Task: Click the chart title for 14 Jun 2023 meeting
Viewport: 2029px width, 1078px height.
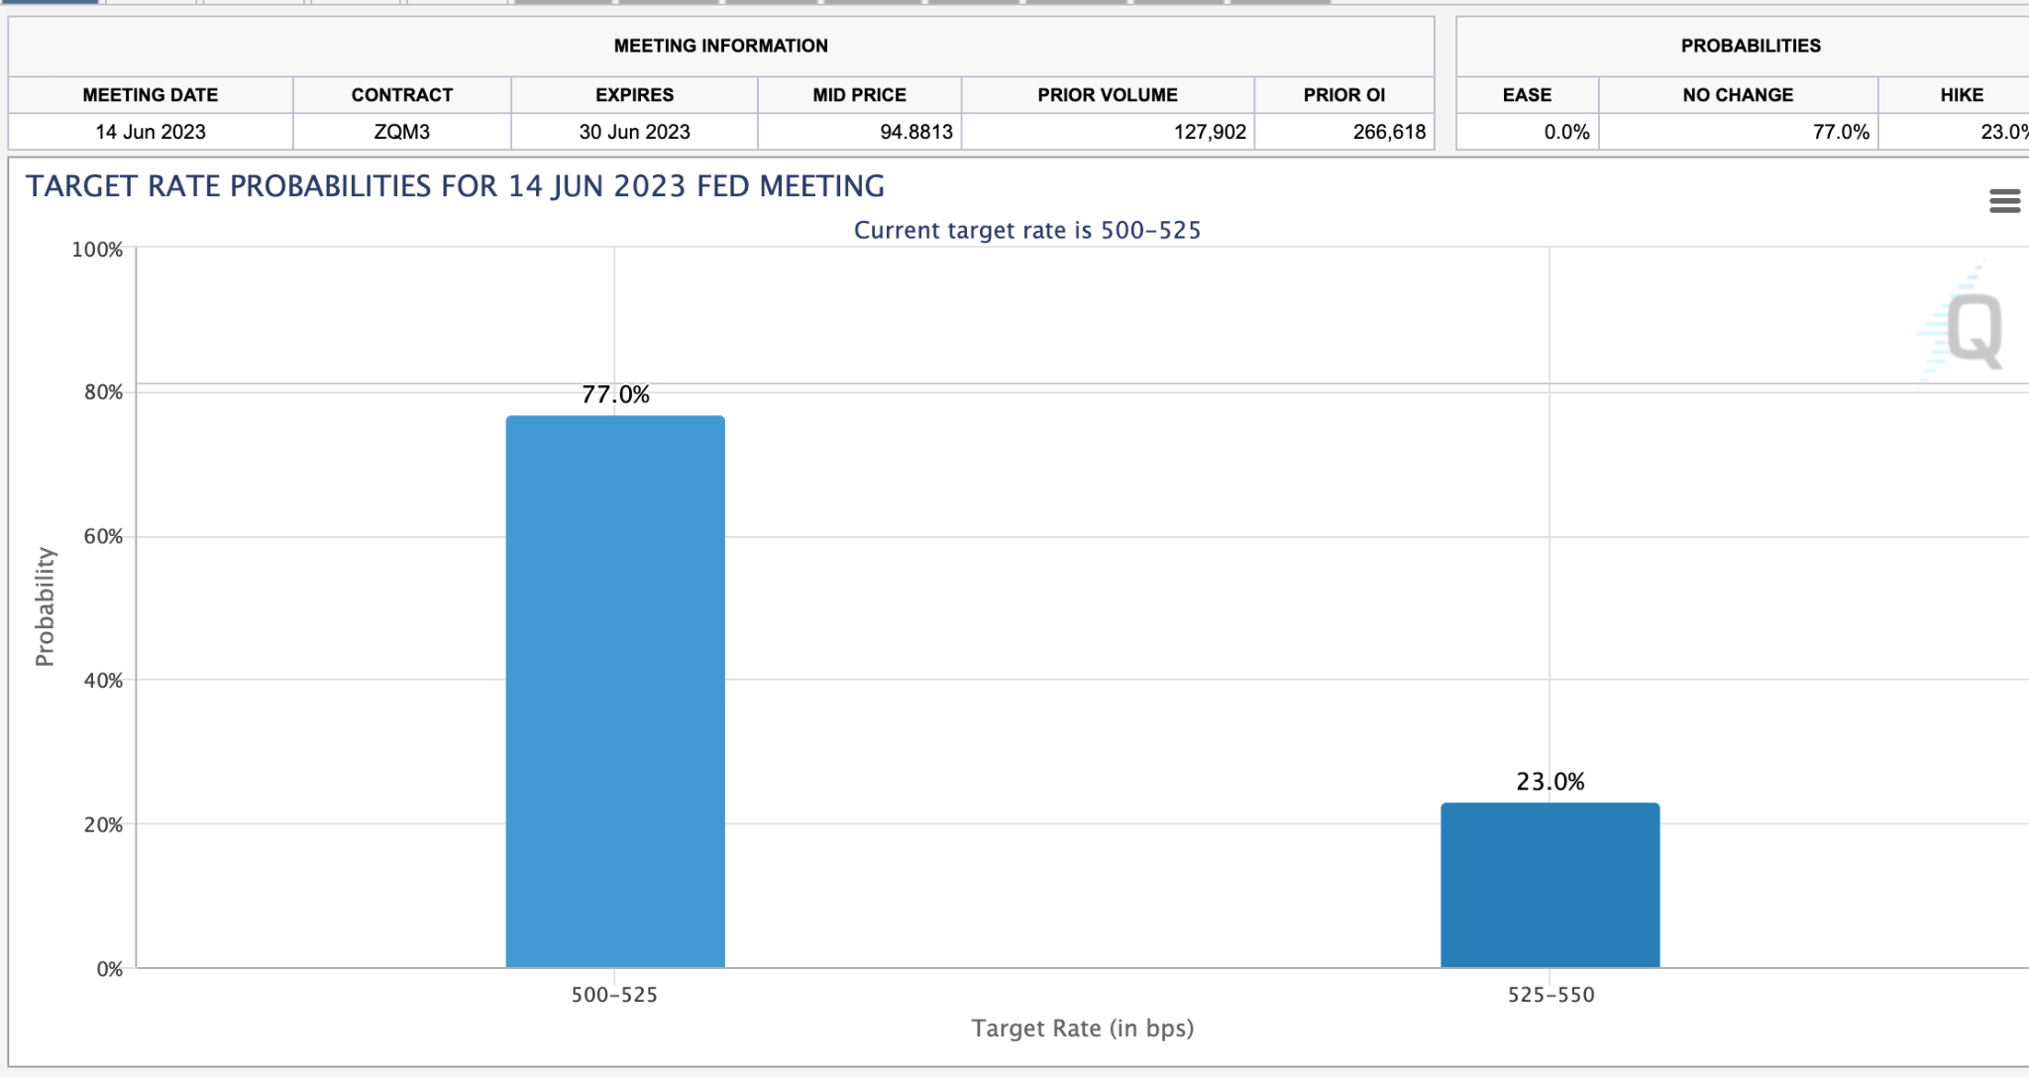Action: pos(455,186)
